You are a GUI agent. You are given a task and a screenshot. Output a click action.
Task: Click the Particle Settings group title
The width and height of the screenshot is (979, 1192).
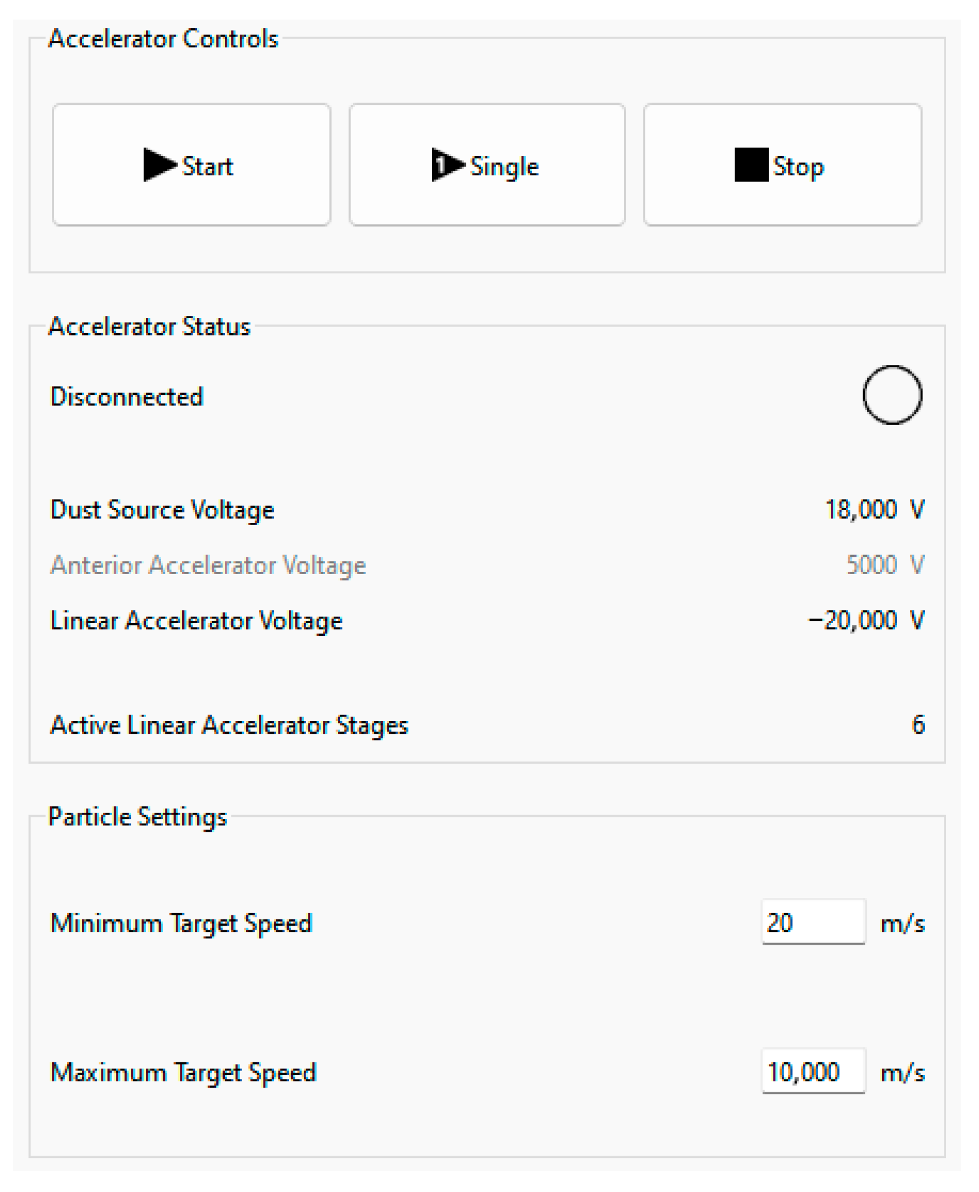coord(138,817)
